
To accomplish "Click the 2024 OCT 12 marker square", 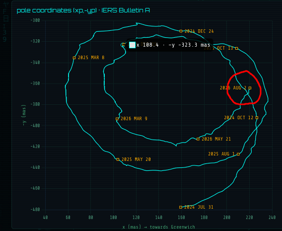I will tap(257, 118).
